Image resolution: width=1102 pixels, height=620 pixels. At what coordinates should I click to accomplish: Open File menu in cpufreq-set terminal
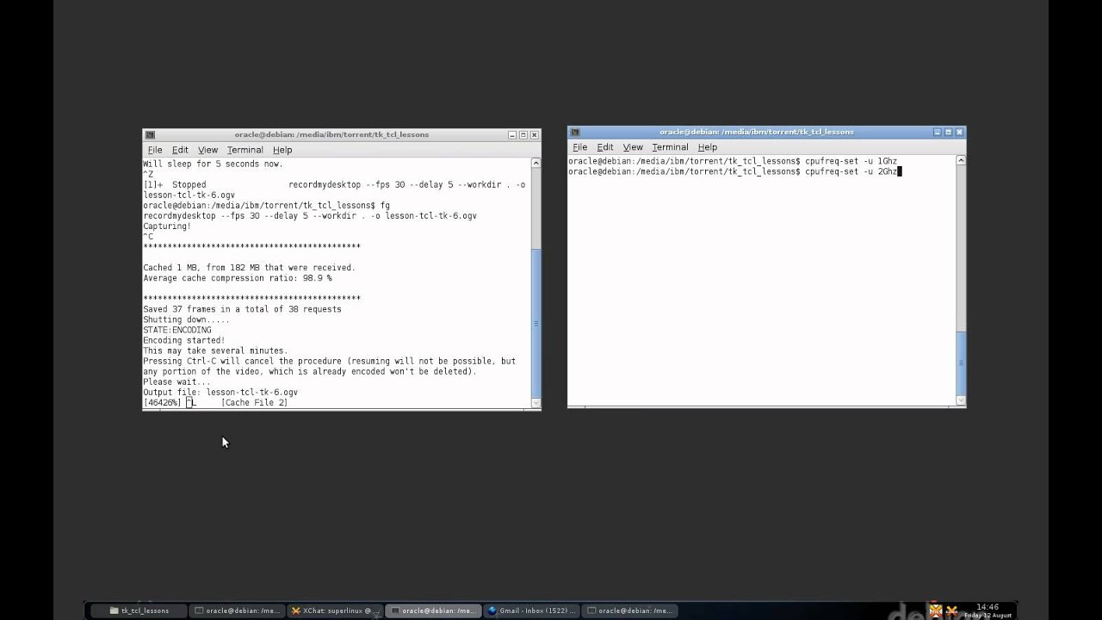pos(580,147)
